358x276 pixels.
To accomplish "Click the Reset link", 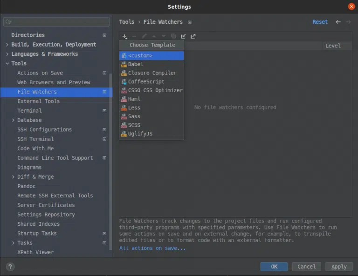I will tap(320, 22).
